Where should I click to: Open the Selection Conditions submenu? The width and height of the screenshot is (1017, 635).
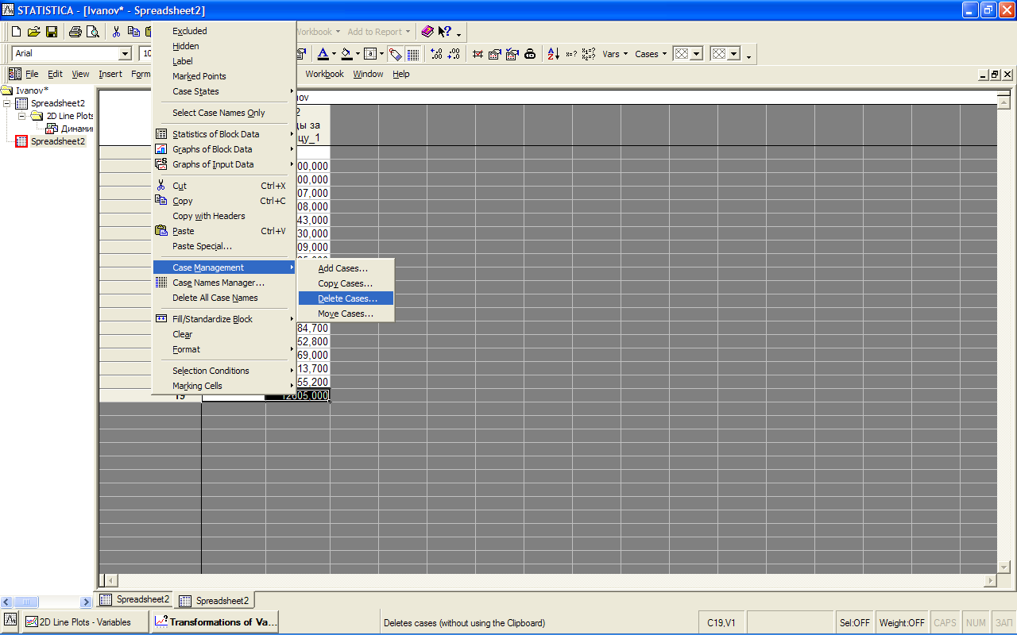coord(224,371)
